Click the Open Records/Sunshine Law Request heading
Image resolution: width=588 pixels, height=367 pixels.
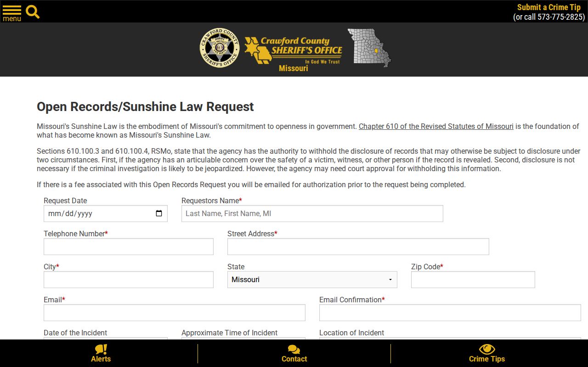pos(145,106)
